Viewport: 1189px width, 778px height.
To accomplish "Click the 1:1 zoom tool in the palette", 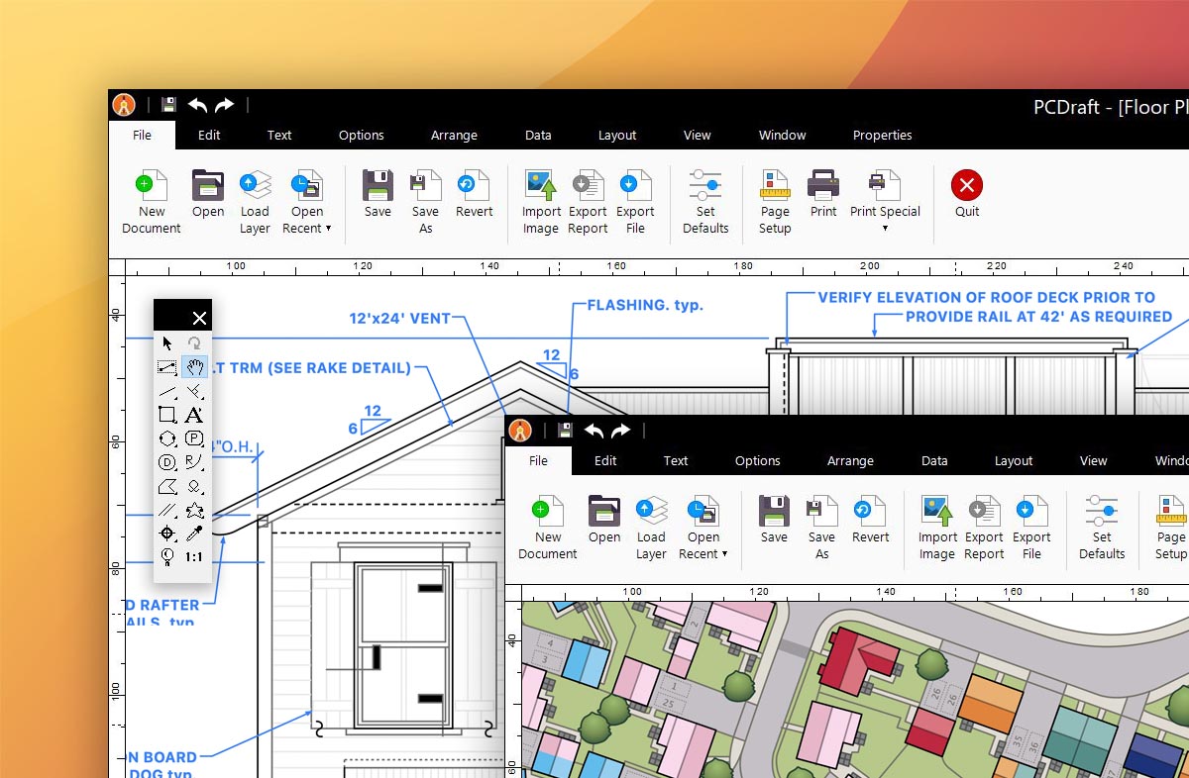I will click(194, 557).
